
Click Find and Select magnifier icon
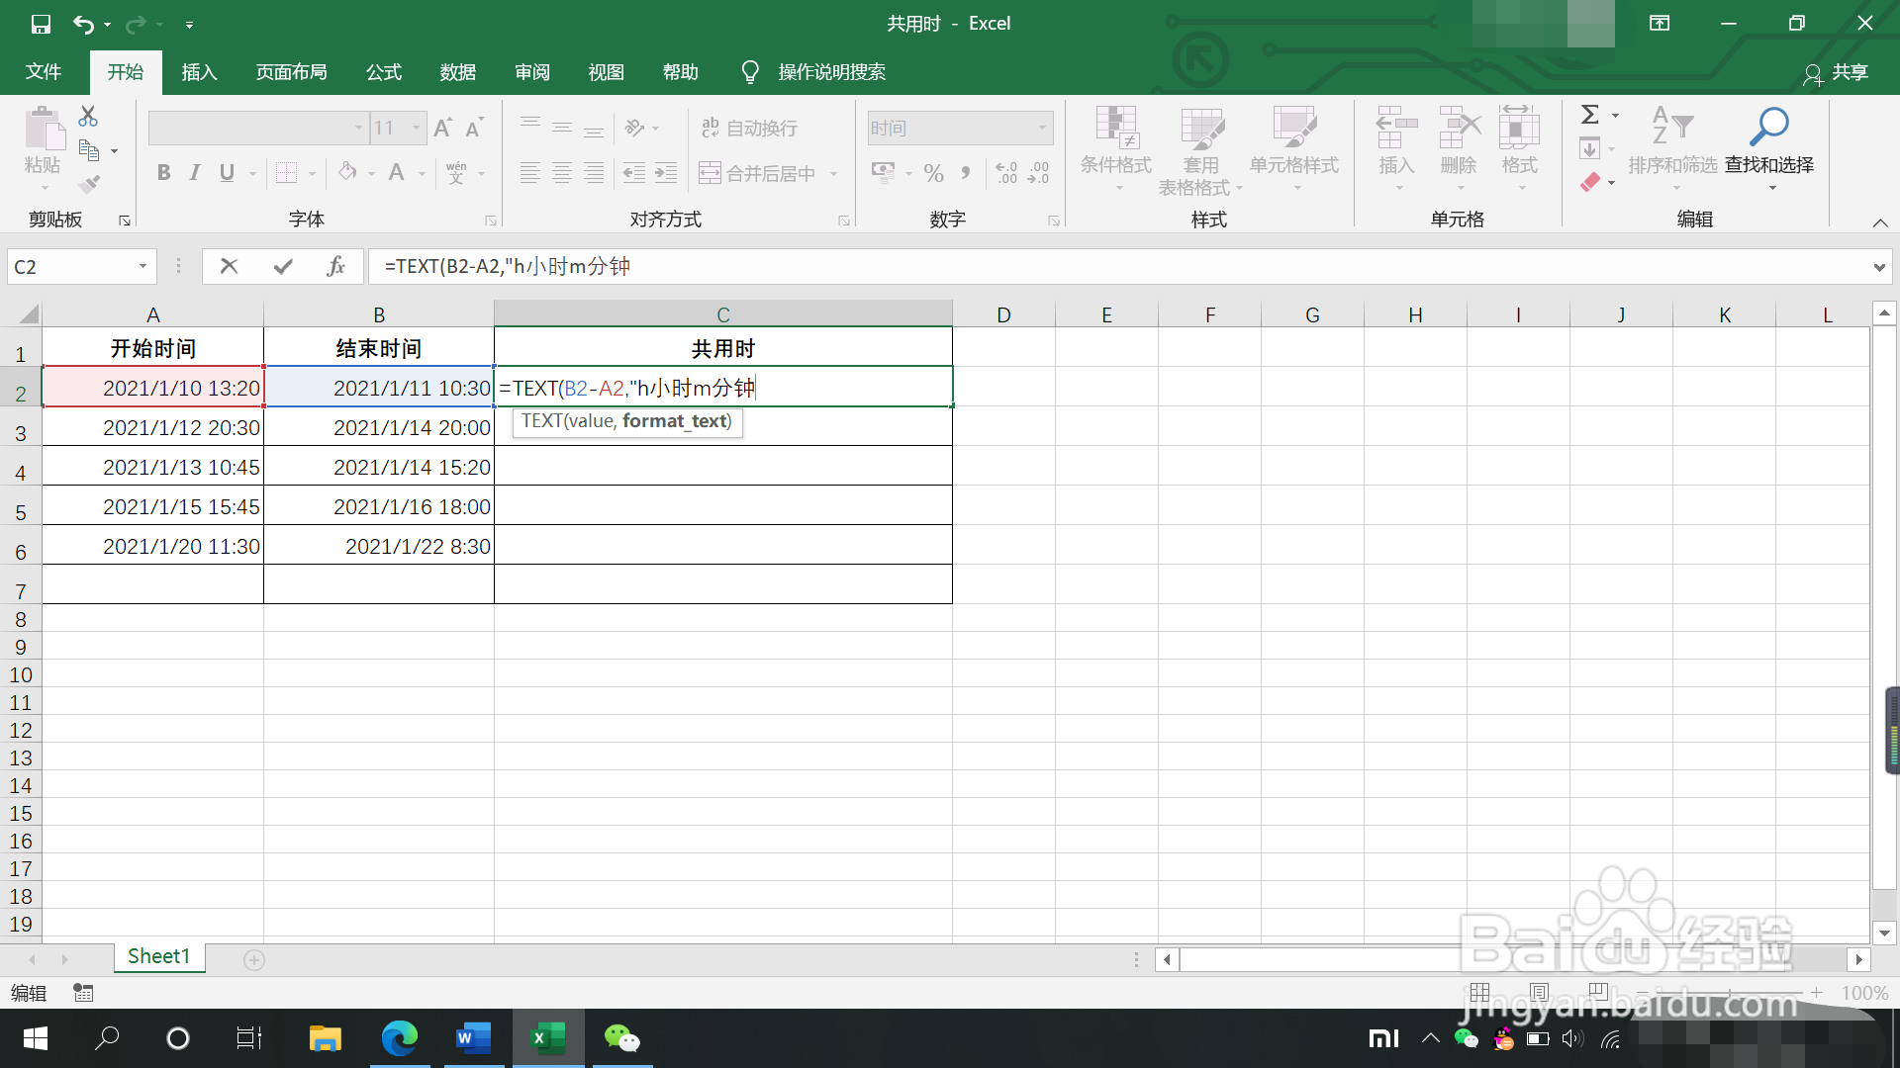point(1768,127)
